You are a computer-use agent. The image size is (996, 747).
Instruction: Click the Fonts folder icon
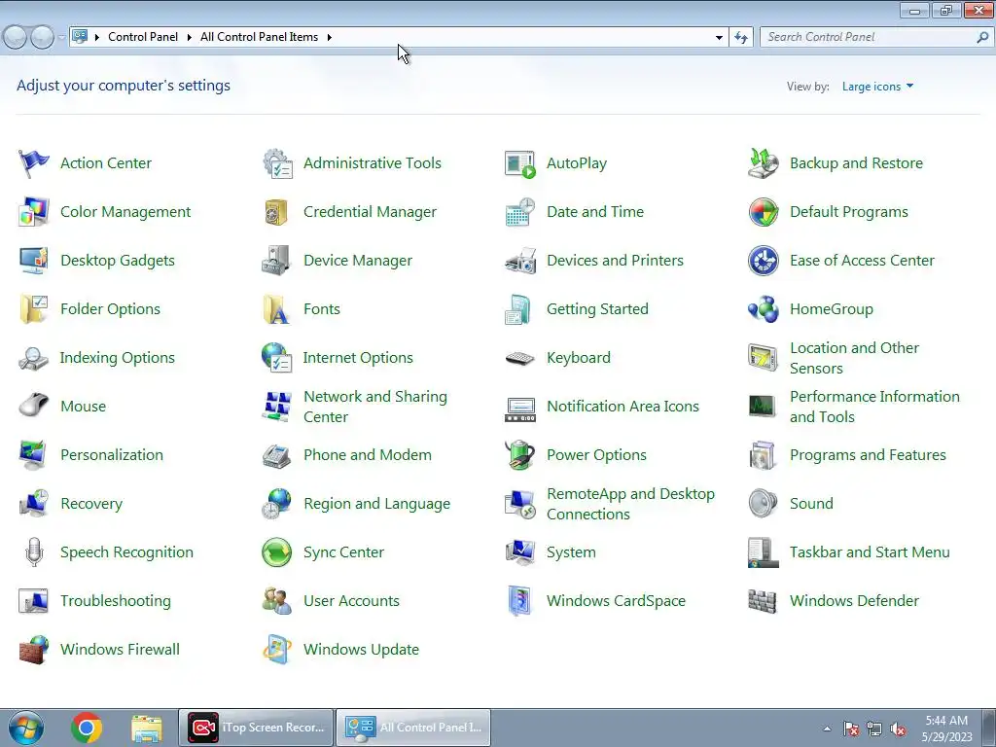pos(276,309)
